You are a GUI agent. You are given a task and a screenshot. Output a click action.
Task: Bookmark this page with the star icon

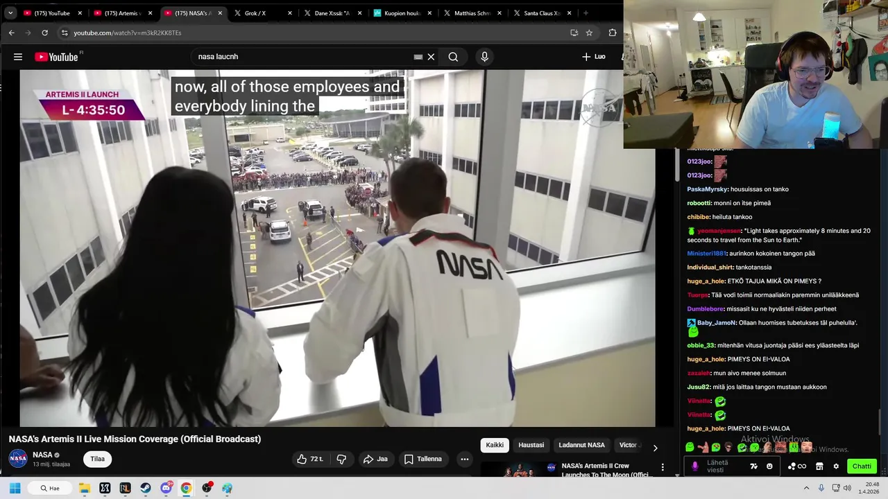pos(589,33)
